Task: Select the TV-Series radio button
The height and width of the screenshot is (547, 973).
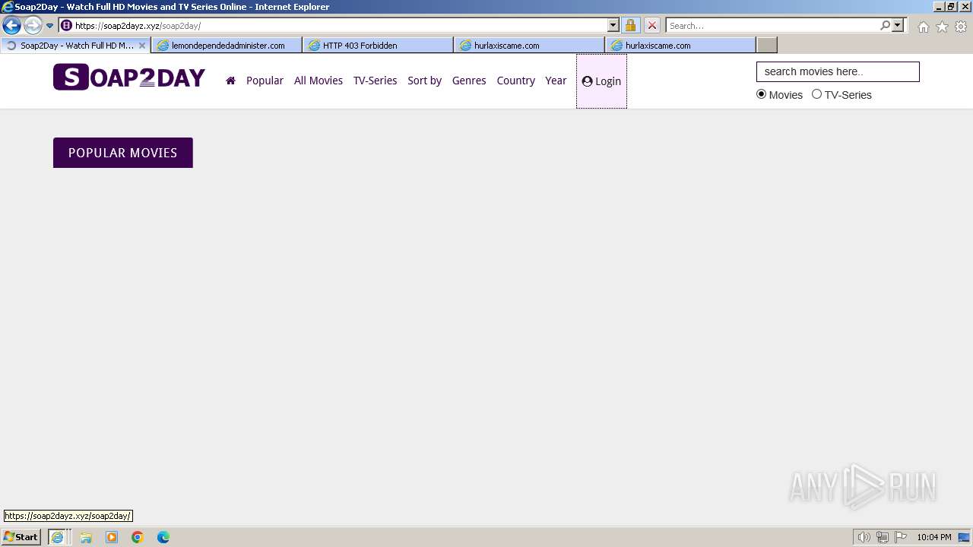Action: coord(817,94)
